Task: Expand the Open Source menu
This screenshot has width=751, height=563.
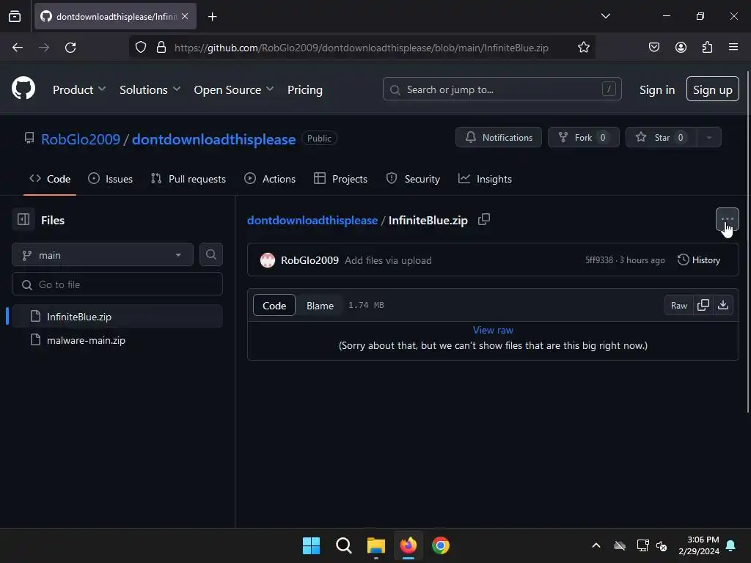Action: point(234,89)
